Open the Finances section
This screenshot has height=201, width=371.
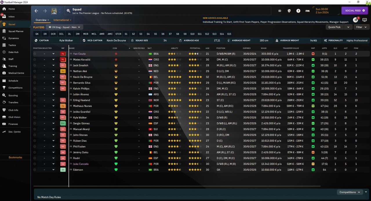pyautogui.click(x=13, y=124)
